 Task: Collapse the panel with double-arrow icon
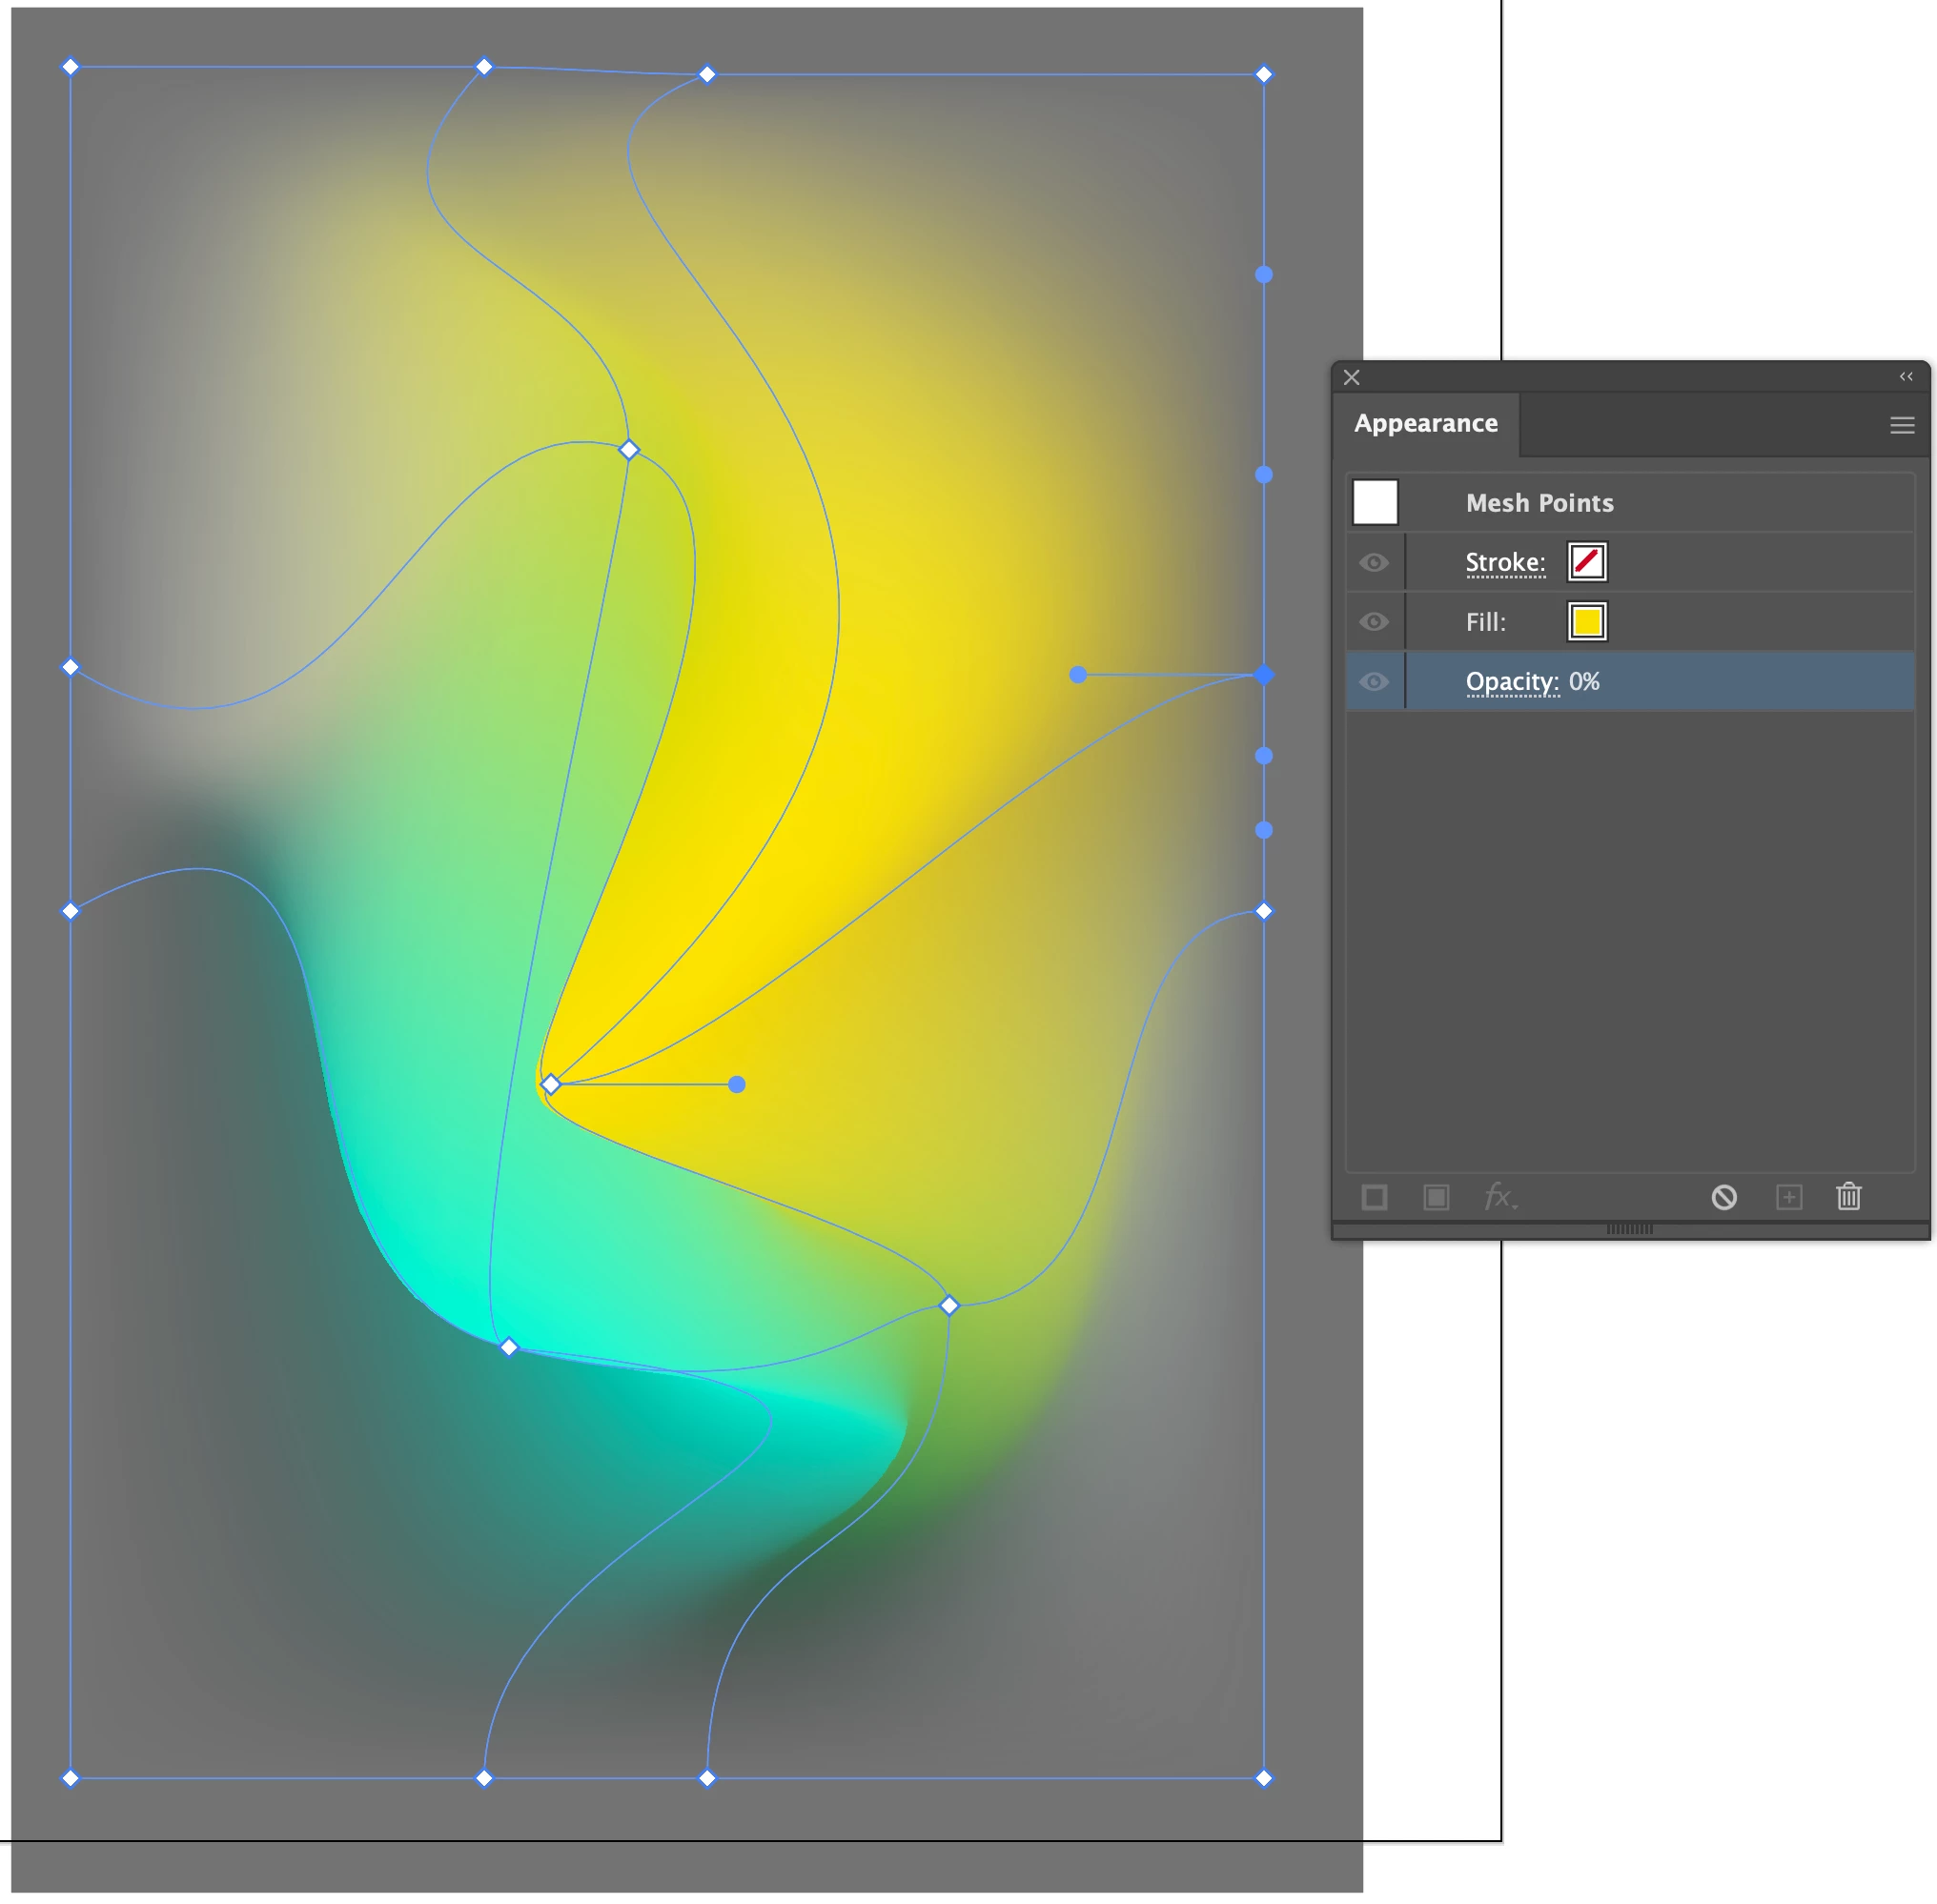pos(1905,377)
